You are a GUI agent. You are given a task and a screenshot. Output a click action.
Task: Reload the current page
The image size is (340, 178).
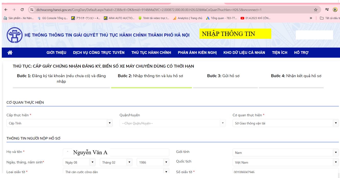coord(22,10)
